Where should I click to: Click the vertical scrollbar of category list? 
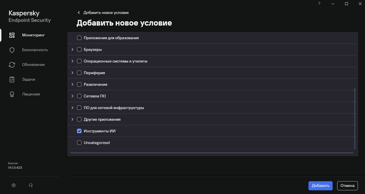355,118
